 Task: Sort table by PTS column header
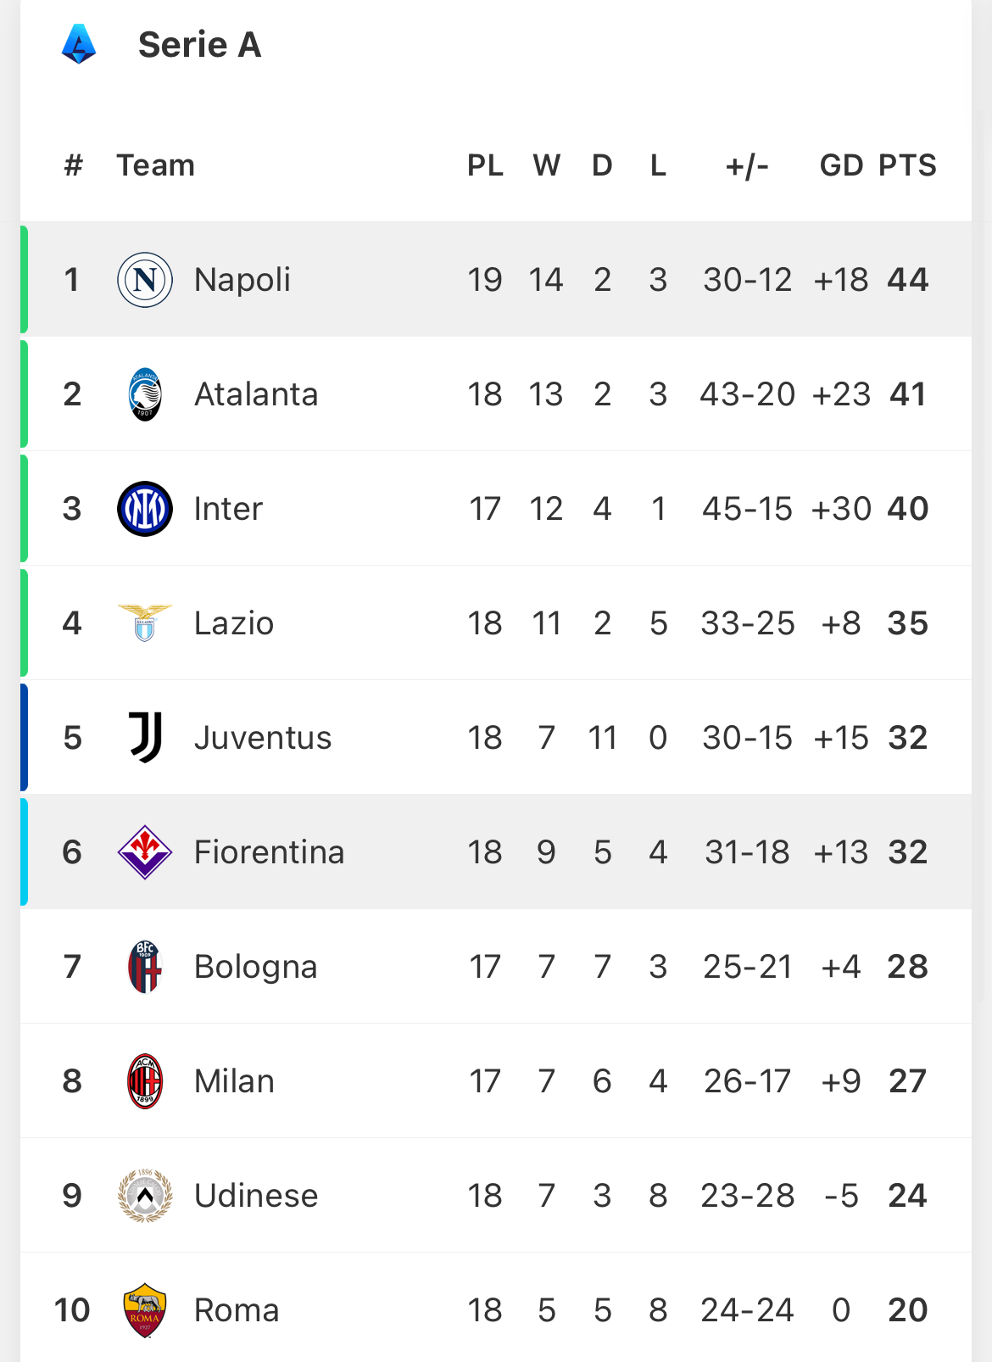[907, 165]
